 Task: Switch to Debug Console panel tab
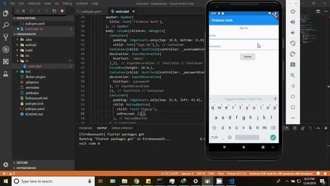(122, 128)
